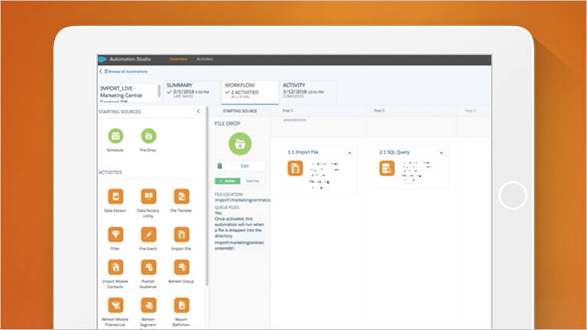Viewport: 587px width, 330px height.
Task: Click the automation name IMPORT_LIVE field
Action: pyautogui.click(x=128, y=92)
